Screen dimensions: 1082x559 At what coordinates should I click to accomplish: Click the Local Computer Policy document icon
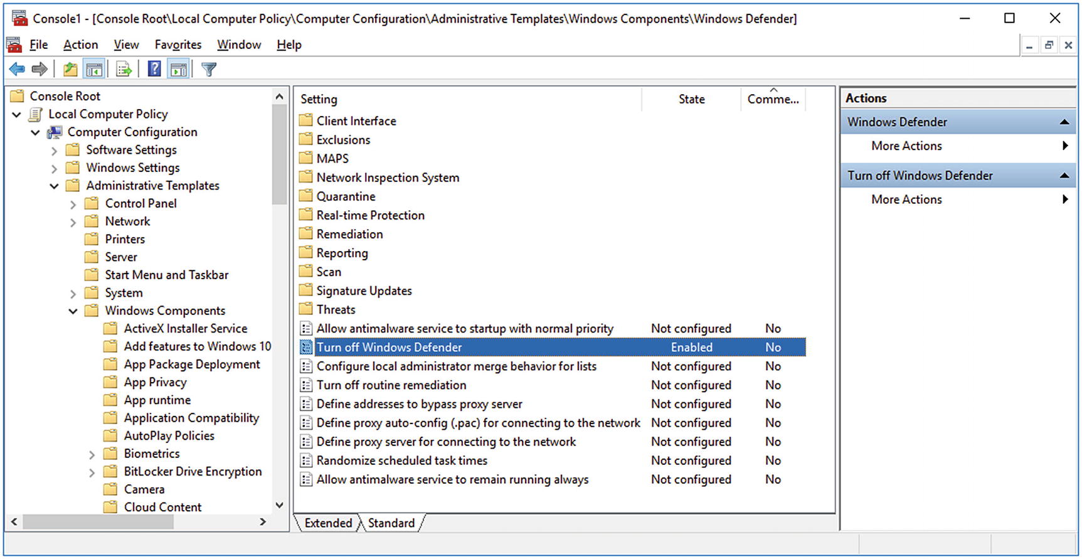point(36,114)
